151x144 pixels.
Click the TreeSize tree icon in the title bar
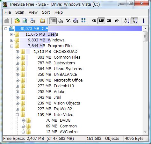pos(5,4)
